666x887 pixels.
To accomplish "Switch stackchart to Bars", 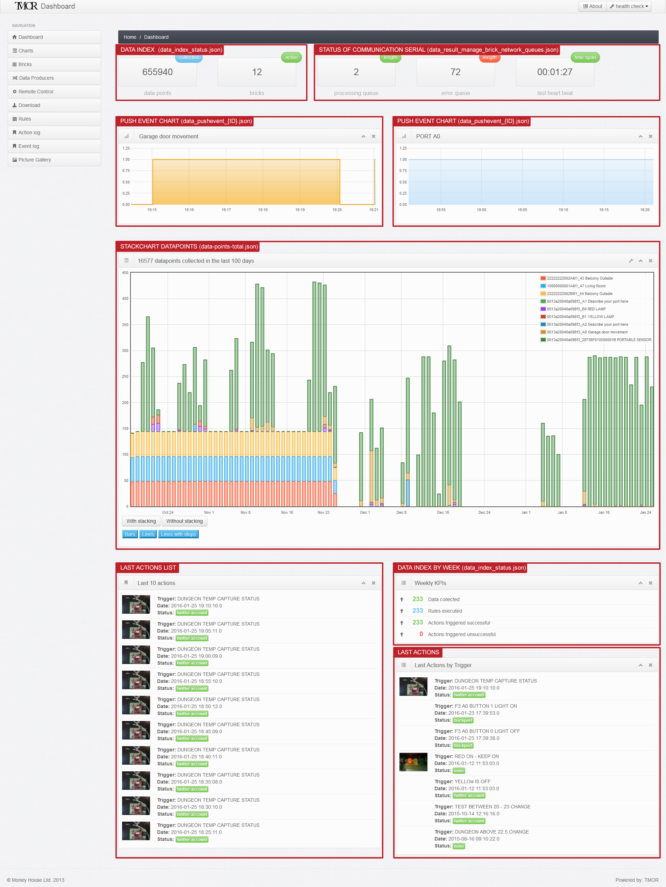I will pyautogui.click(x=130, y=534).
